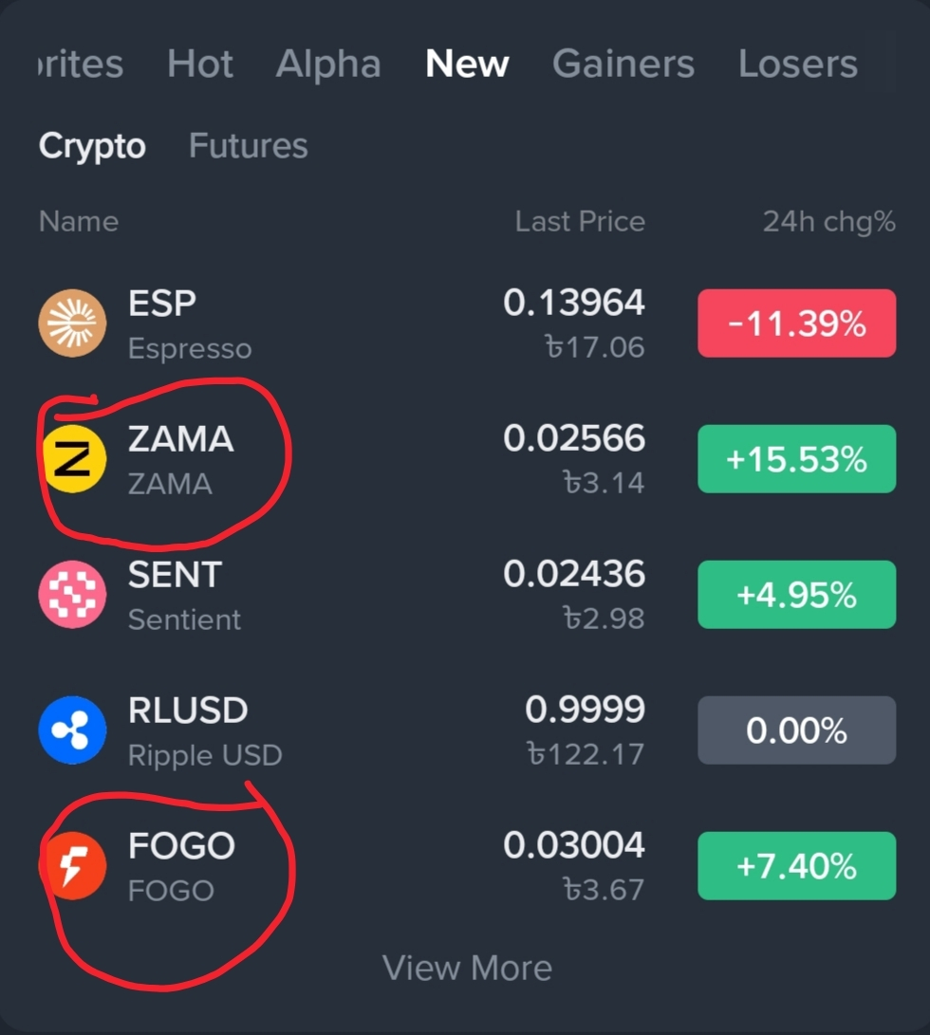Image resolution: width=930 pixels, height=1035 pixels.
Task: Sort by the 24h chg% column header
Action: coord(829,222)
